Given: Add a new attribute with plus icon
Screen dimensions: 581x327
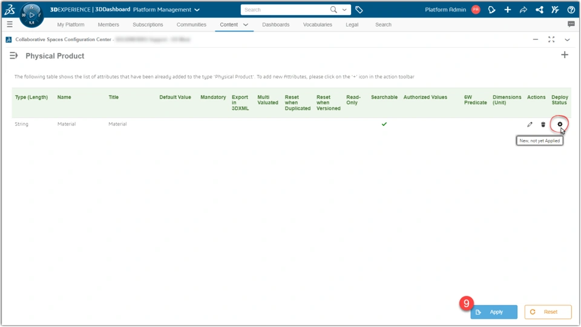Looking at the screenshot, I should click(564, 55).
